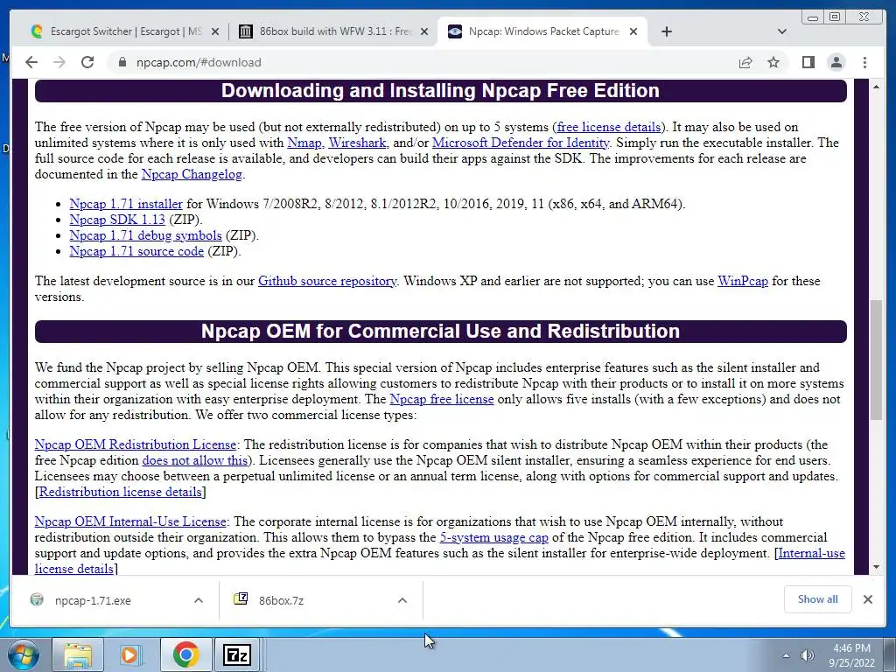Download Npcap 1.71 debug symbols
This screenshot has width=896, height=672.
146,235
